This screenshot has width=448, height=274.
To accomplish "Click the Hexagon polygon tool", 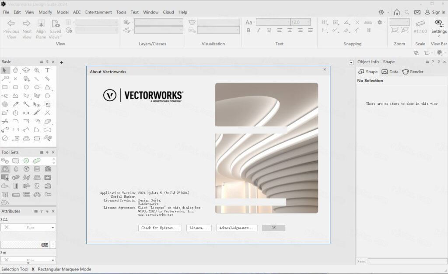I will click(x=47, y=96).
